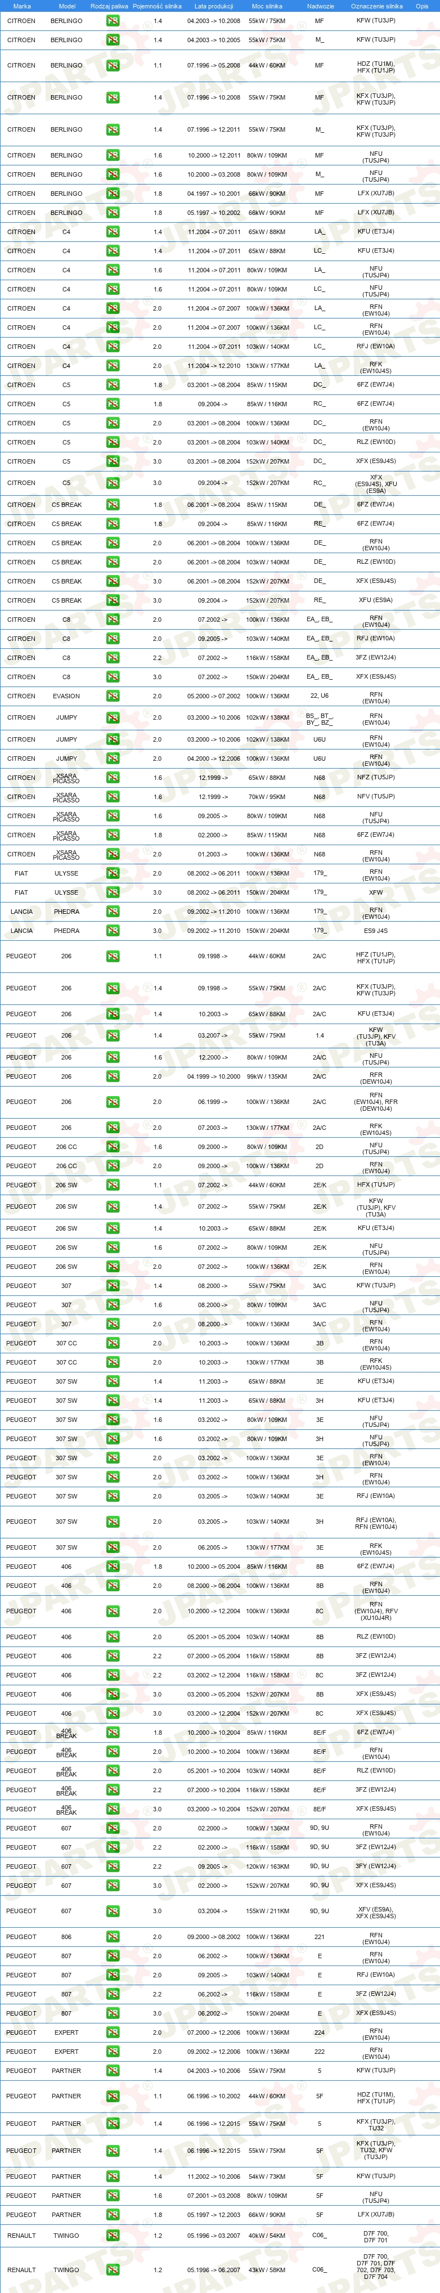Click fuel icon in Renault Twingo 40kW/54KM row
Viewport: 440px width, 2293px height.
[112, 2236]
